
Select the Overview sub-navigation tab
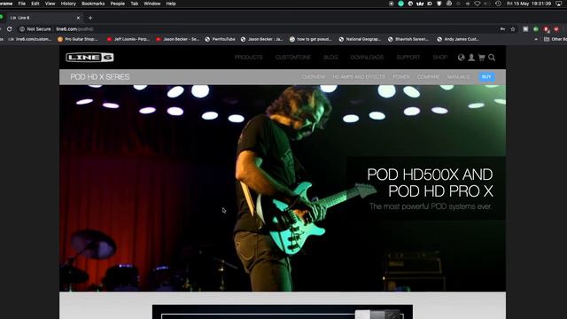(313, 77)
